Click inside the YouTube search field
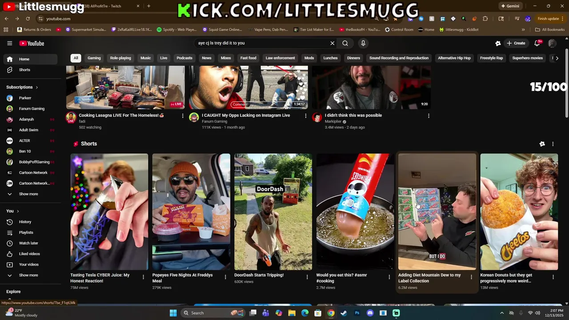 262,43
